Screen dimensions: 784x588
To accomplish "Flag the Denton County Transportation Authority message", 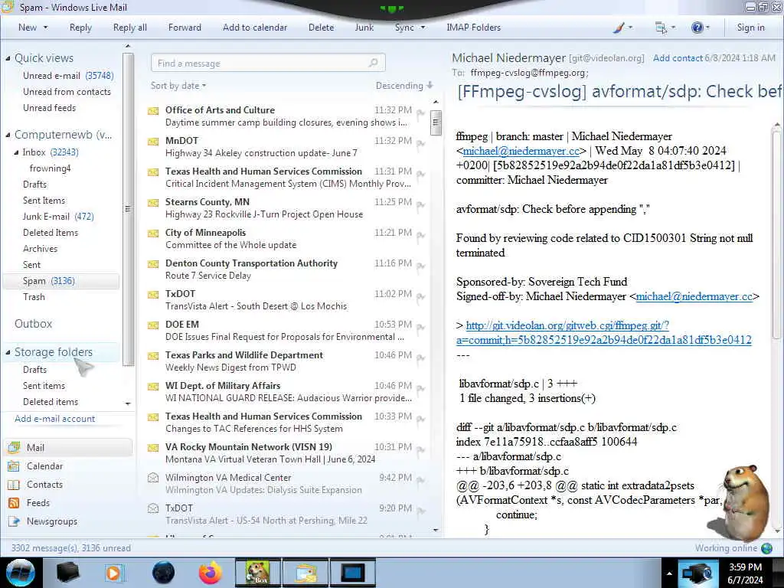I will click(420, 267).
